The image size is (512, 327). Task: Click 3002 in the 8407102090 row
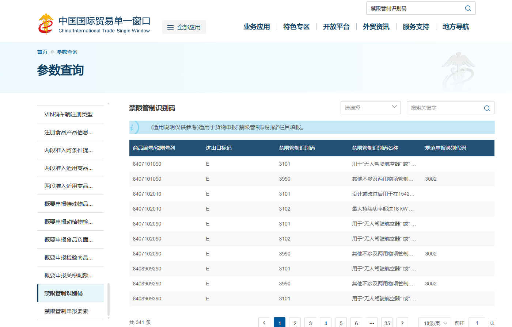point(431,254)
